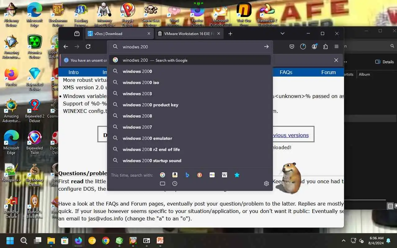397x248 pixels.
Task: Open File Explorer from taskbar
Action: pos(51,241)
